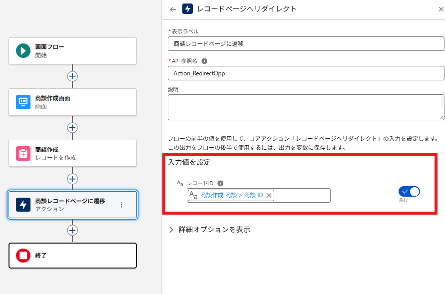Add element between 画面フロー and 商談作成画面
Image resolution: width=445 pixels, height=294 pixels.
click(x=72, y=76)
